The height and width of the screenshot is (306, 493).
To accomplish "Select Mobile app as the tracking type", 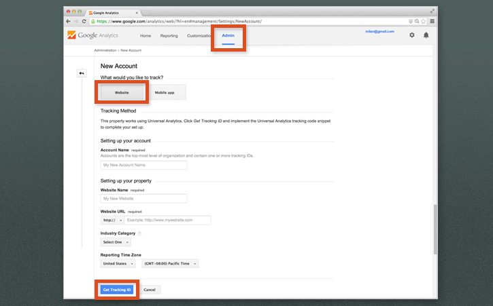I will pos(165,92).
